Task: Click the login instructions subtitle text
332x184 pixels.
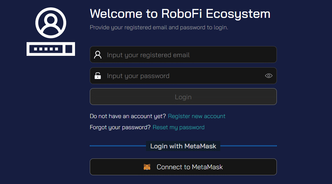Action: [159, 27]
